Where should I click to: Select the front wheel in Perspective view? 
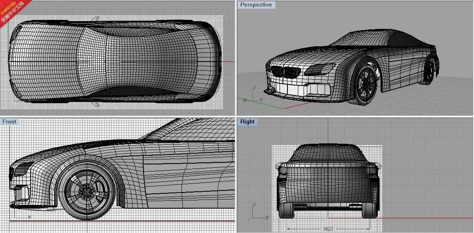point(364,84)
